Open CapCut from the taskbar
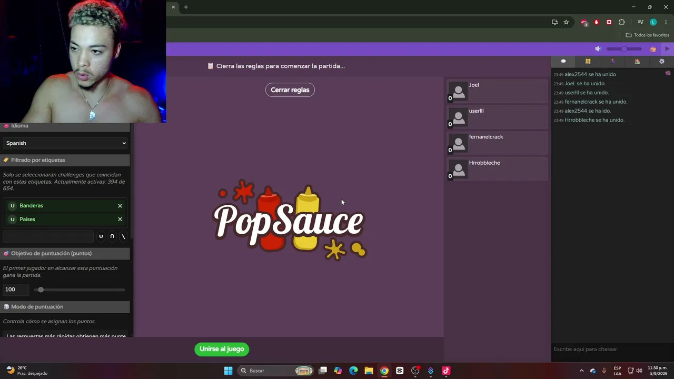Viewport: 674px width, 379px height. coord(400,371)
